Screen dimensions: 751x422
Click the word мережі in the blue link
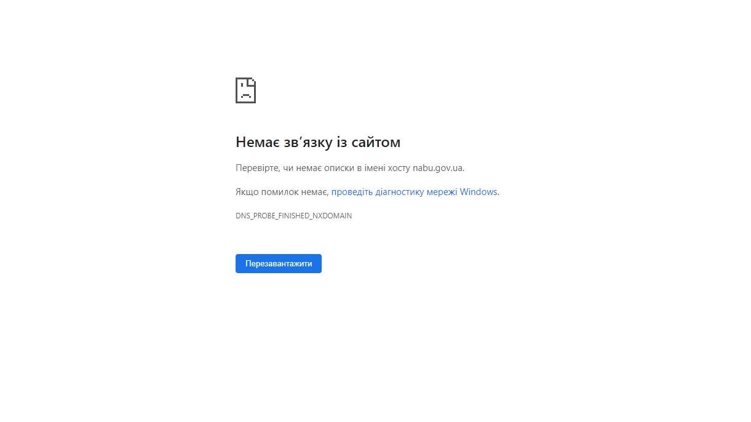pos(442,192)
